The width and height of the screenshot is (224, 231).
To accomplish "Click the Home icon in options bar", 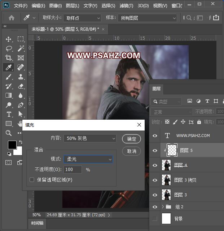I will pyautogui.click(x=12, y=18).
